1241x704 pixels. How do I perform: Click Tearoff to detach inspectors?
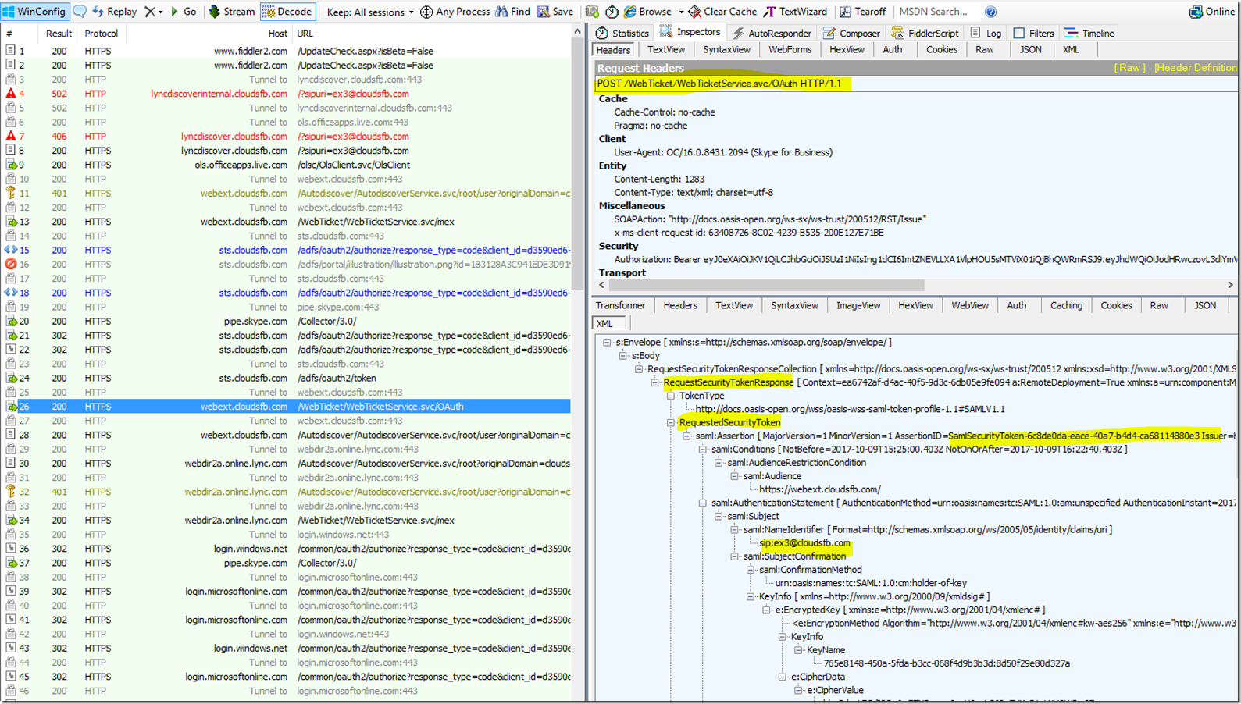862,12
